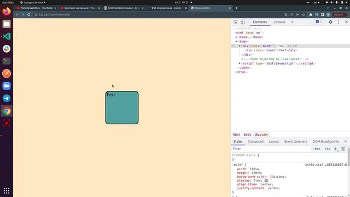Select the inner div node in the DOM tree
This screenshot has width=350, height=197.
pyautogui.click(x=271, y=50)
